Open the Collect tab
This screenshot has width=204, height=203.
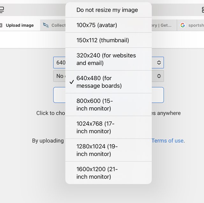pos(58,25)
